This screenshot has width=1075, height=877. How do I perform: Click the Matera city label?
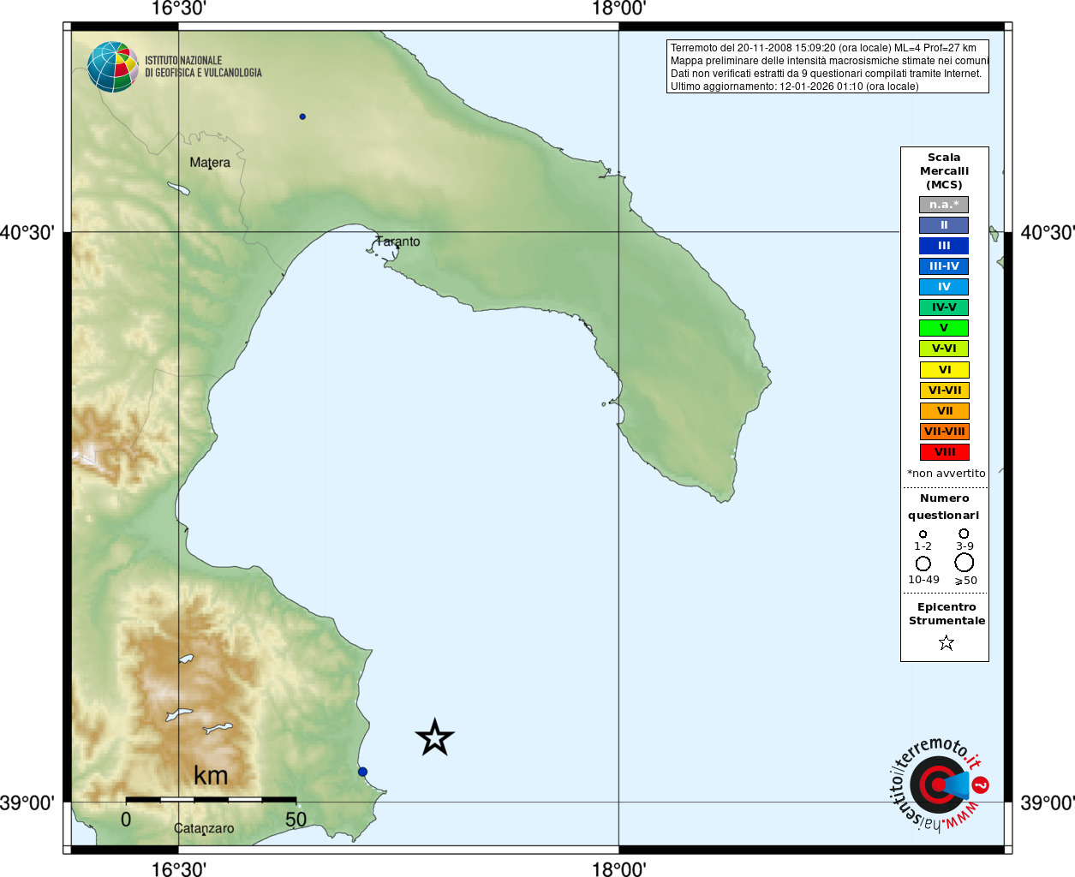(x=210, y=163)
